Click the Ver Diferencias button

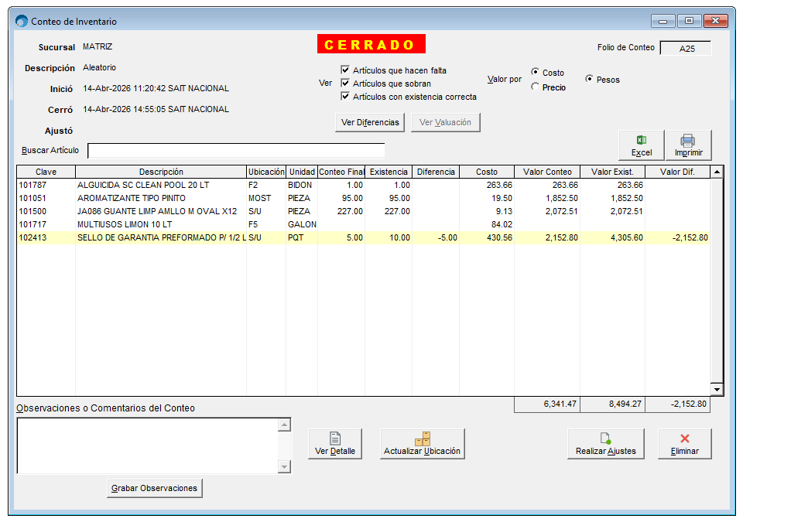(370, 122)
